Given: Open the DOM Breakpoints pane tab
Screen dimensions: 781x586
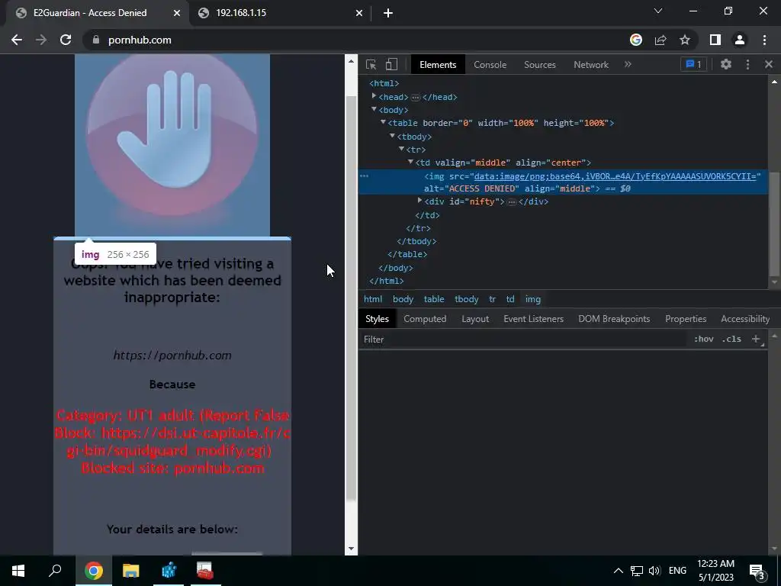Looking at the screenshot, I should (614, 319).
